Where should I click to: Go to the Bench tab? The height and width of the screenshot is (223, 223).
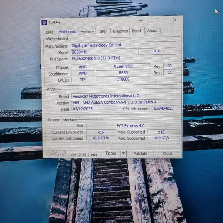coord(137,31)
